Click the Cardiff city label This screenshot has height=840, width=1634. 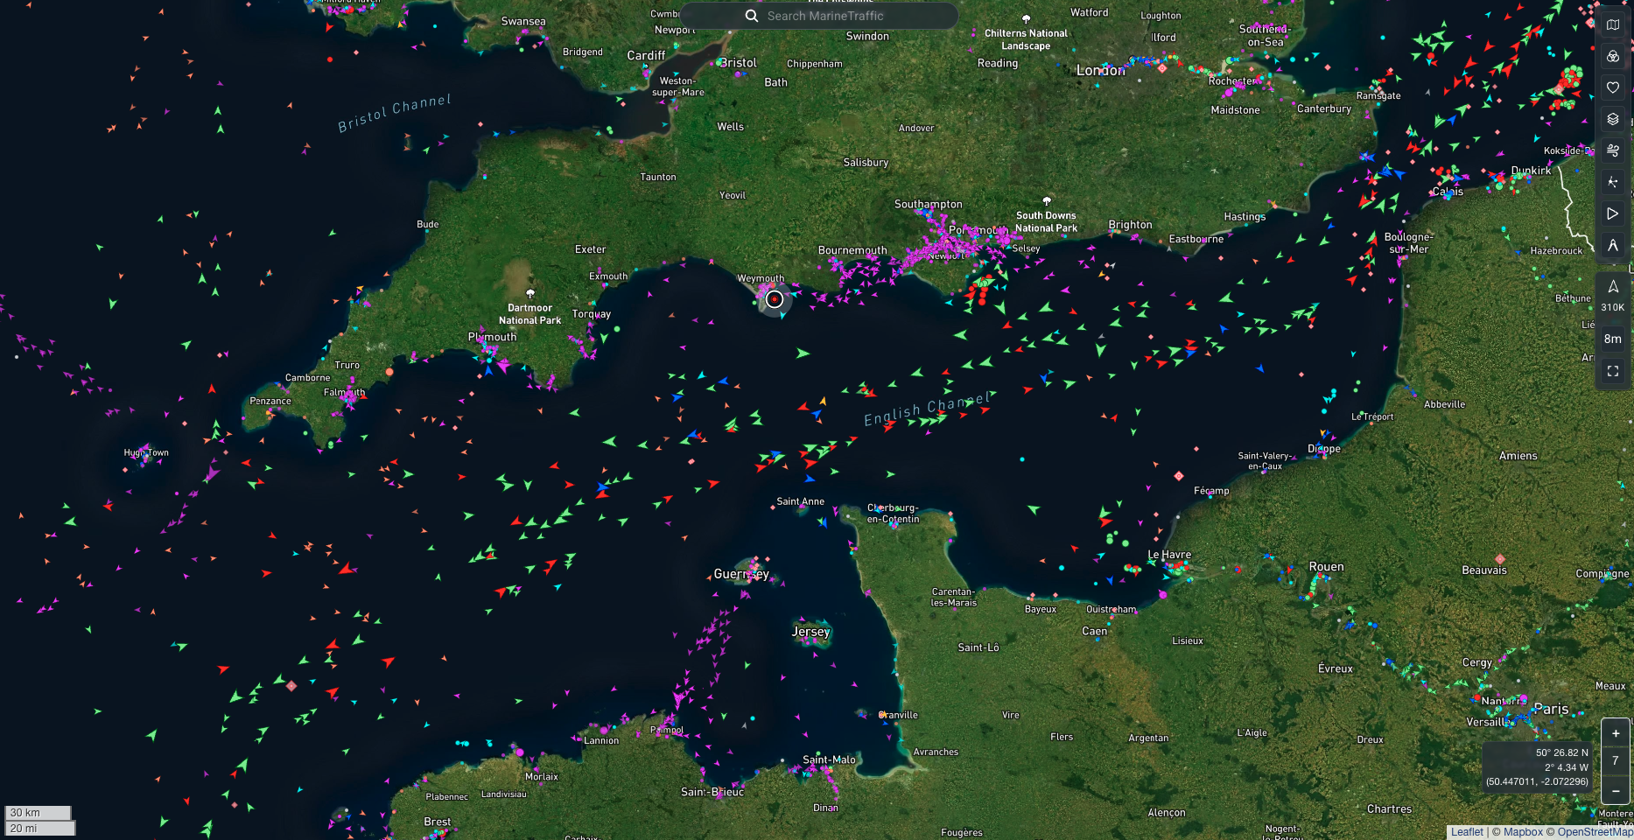tap(646, 55)
